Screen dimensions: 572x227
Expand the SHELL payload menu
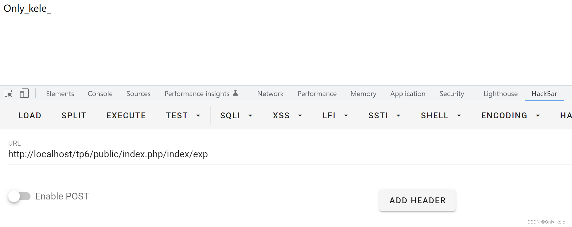pyautogui.click(x=459, y=116)
